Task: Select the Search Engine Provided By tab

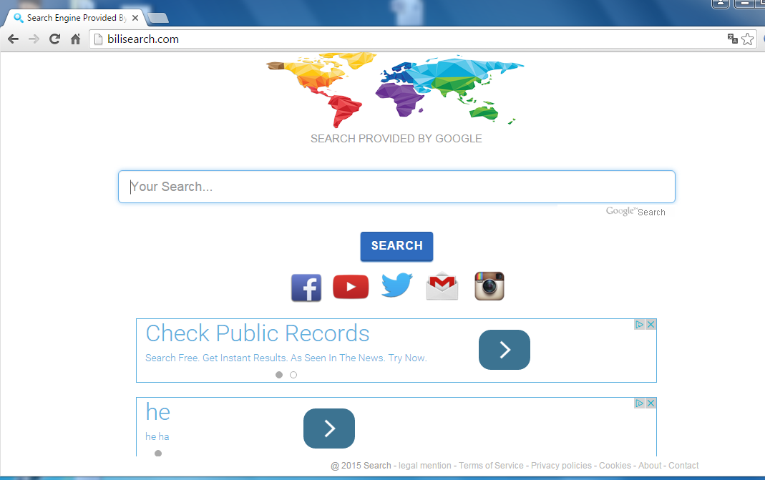Action: (76, 18)
